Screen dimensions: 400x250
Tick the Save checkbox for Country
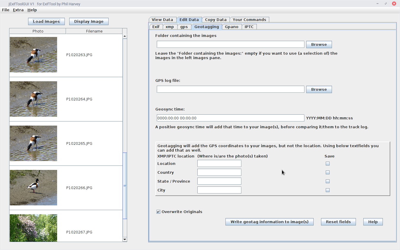coord(328,172)
